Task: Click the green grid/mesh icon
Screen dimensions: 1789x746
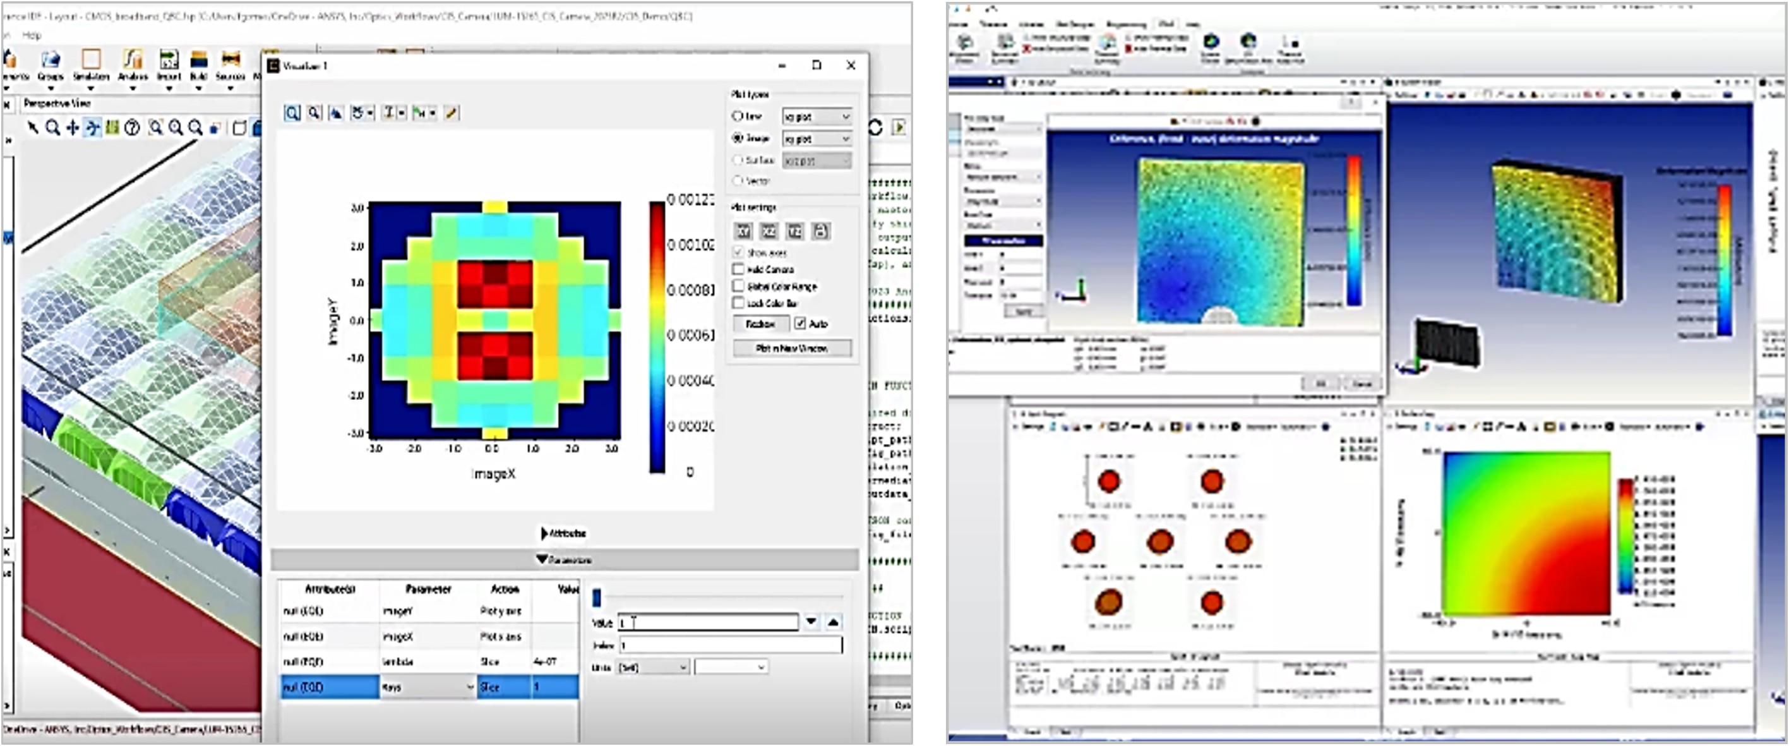Action: 112,128
